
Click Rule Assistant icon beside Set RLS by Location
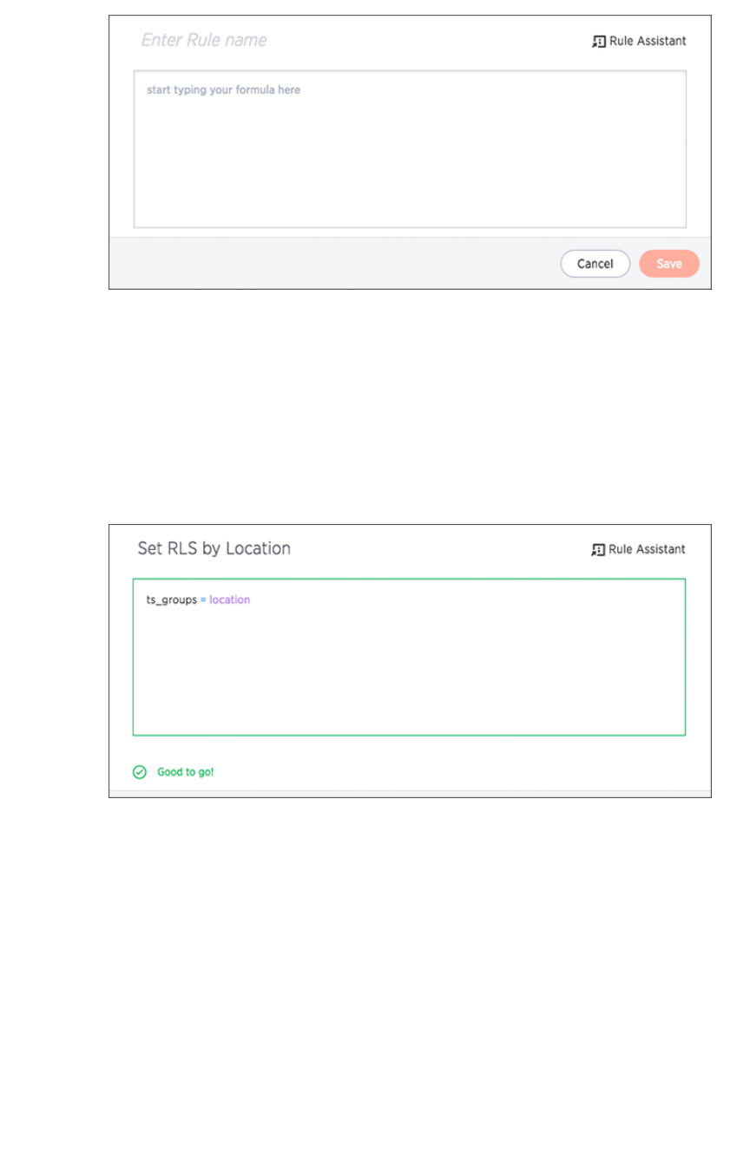coord(598,549)
